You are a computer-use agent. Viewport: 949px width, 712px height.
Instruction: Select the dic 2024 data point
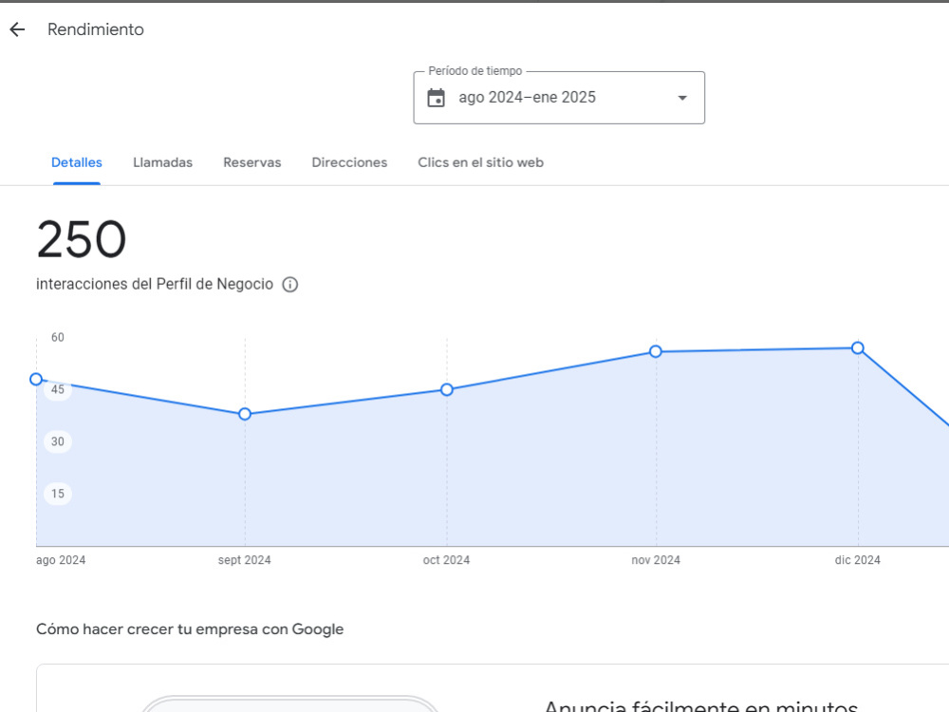(858, 348)
